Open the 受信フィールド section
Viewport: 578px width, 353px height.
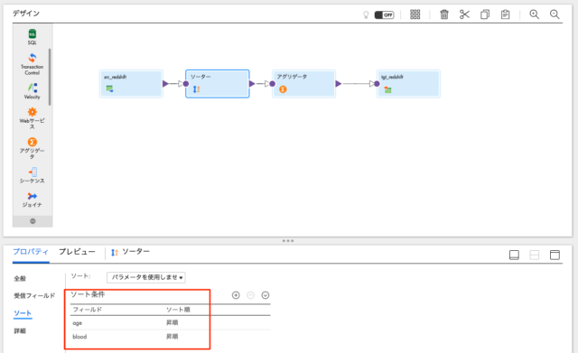pyautogui.click(x=34, y=295)
